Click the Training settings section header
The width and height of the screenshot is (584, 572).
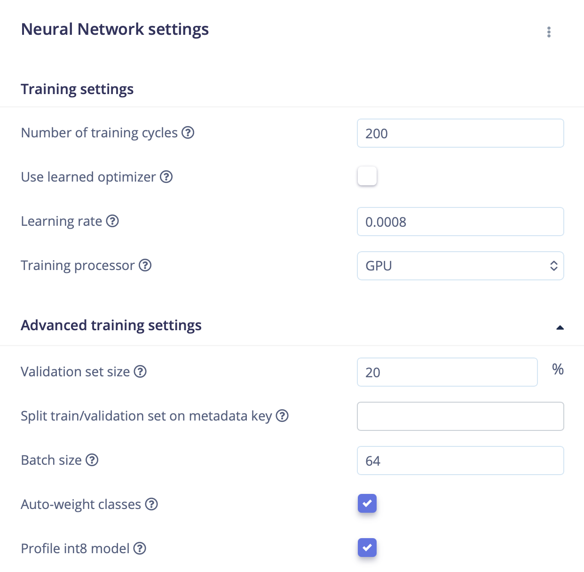point(77,89)
